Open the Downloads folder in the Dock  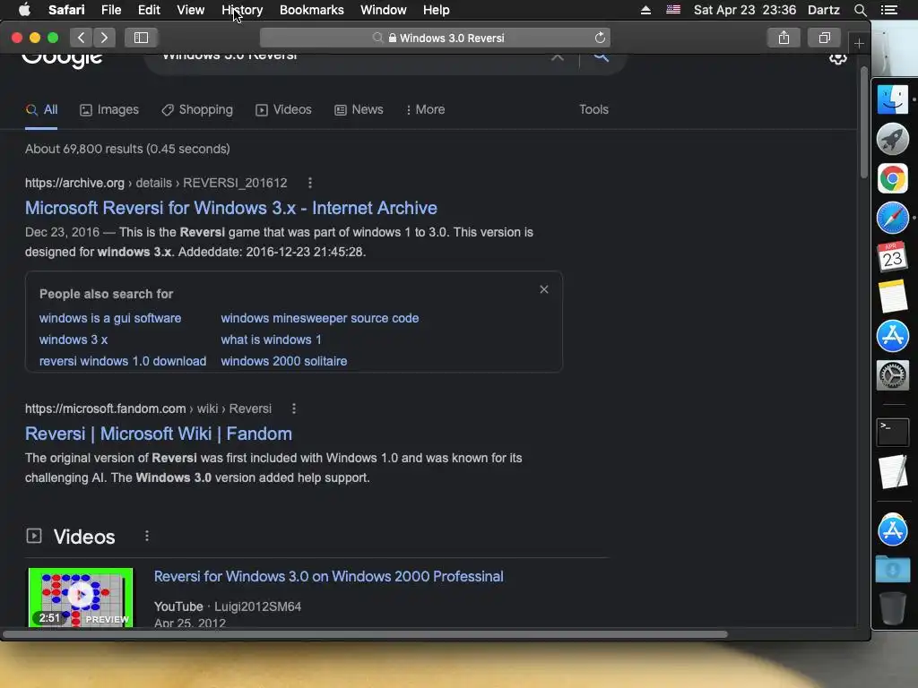tap(892, 569)
